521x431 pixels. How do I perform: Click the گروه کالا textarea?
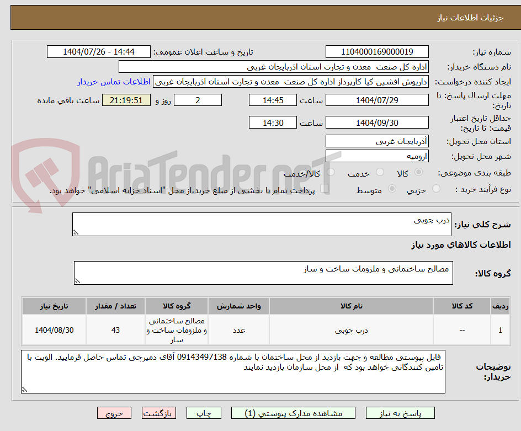(263, 273)
